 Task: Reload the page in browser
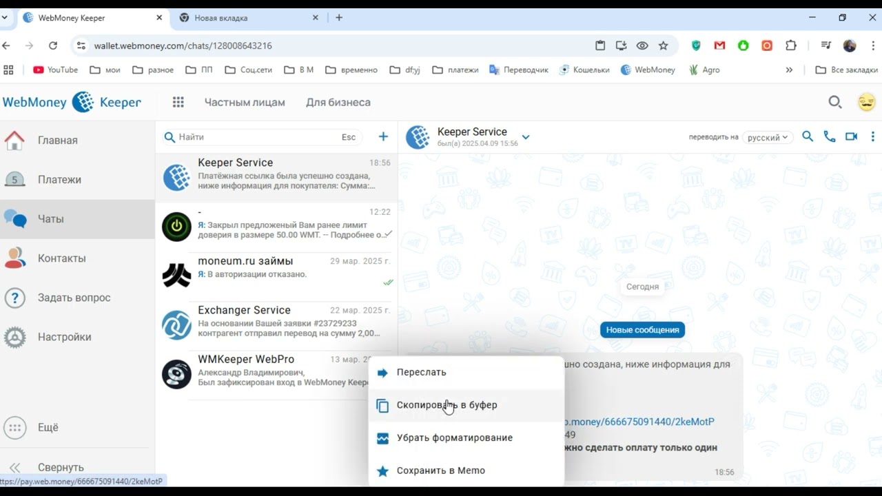pos(53,45)
